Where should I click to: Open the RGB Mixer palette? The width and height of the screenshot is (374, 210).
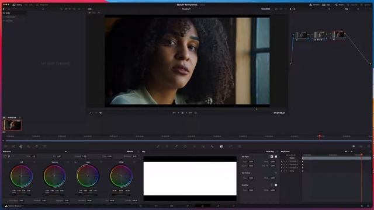[36, 146]
